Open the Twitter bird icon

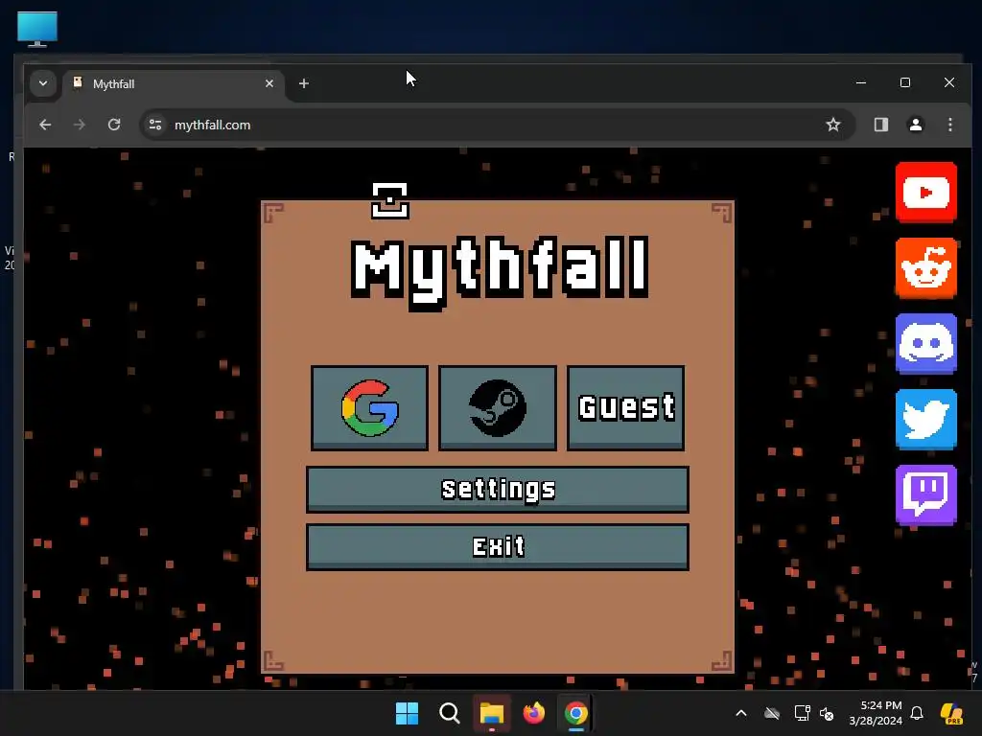pyautogui.click(x=926, y=420)
